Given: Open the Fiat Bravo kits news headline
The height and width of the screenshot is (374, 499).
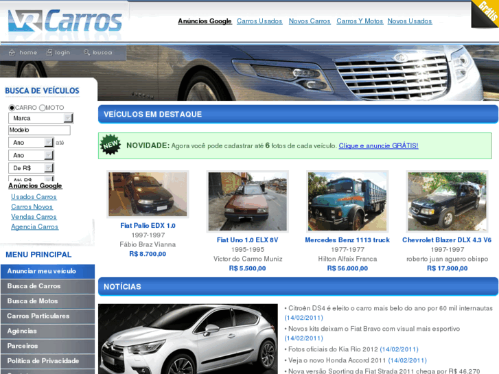Looking at the screenshot, I should (x=374, y=329).
